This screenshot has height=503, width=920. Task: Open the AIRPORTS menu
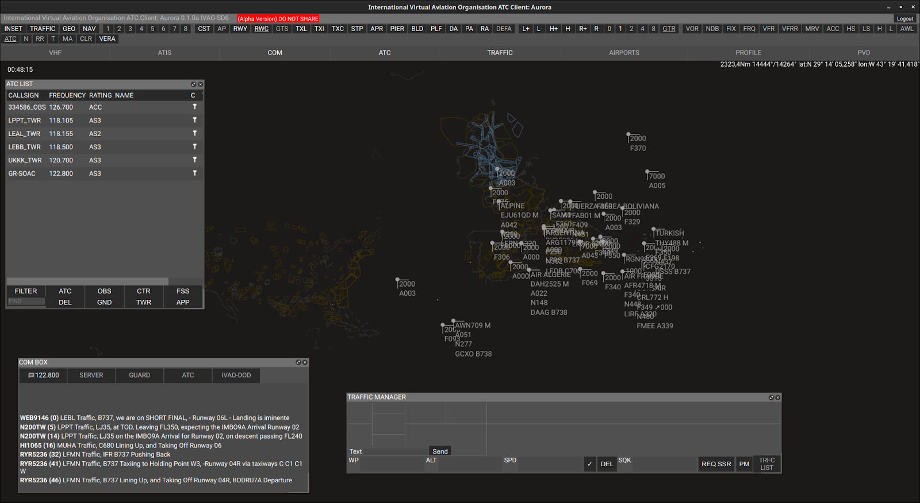[624, 53]
